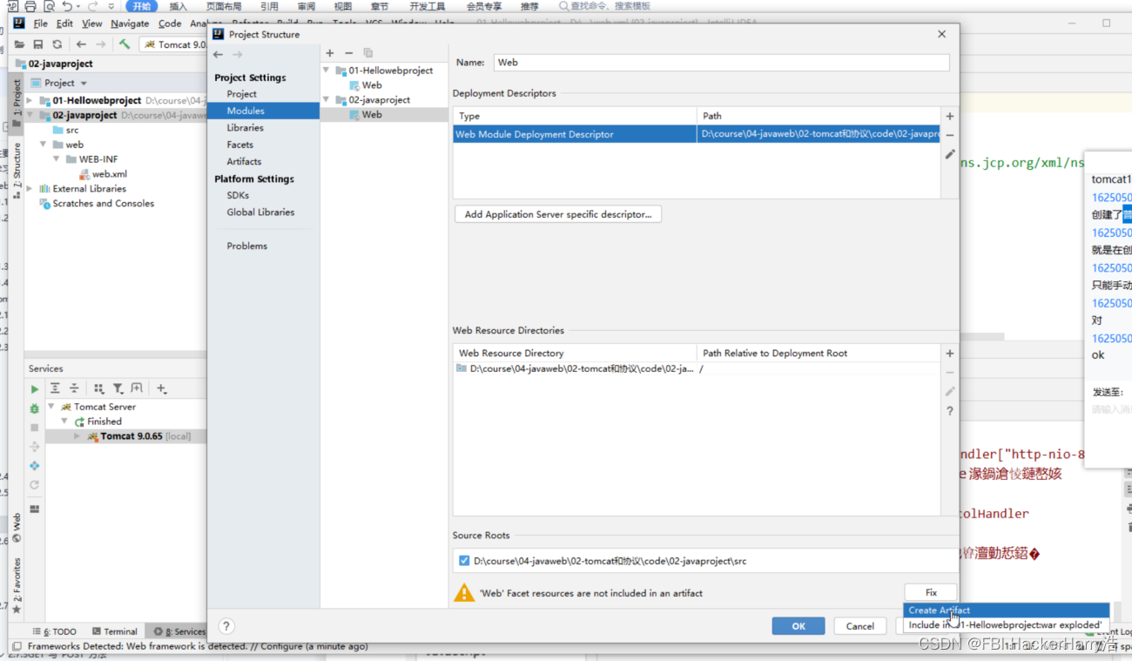Screen dimensions: 1132x661
Task: Click the Cancel button
Action: click(x=859, y=625)
